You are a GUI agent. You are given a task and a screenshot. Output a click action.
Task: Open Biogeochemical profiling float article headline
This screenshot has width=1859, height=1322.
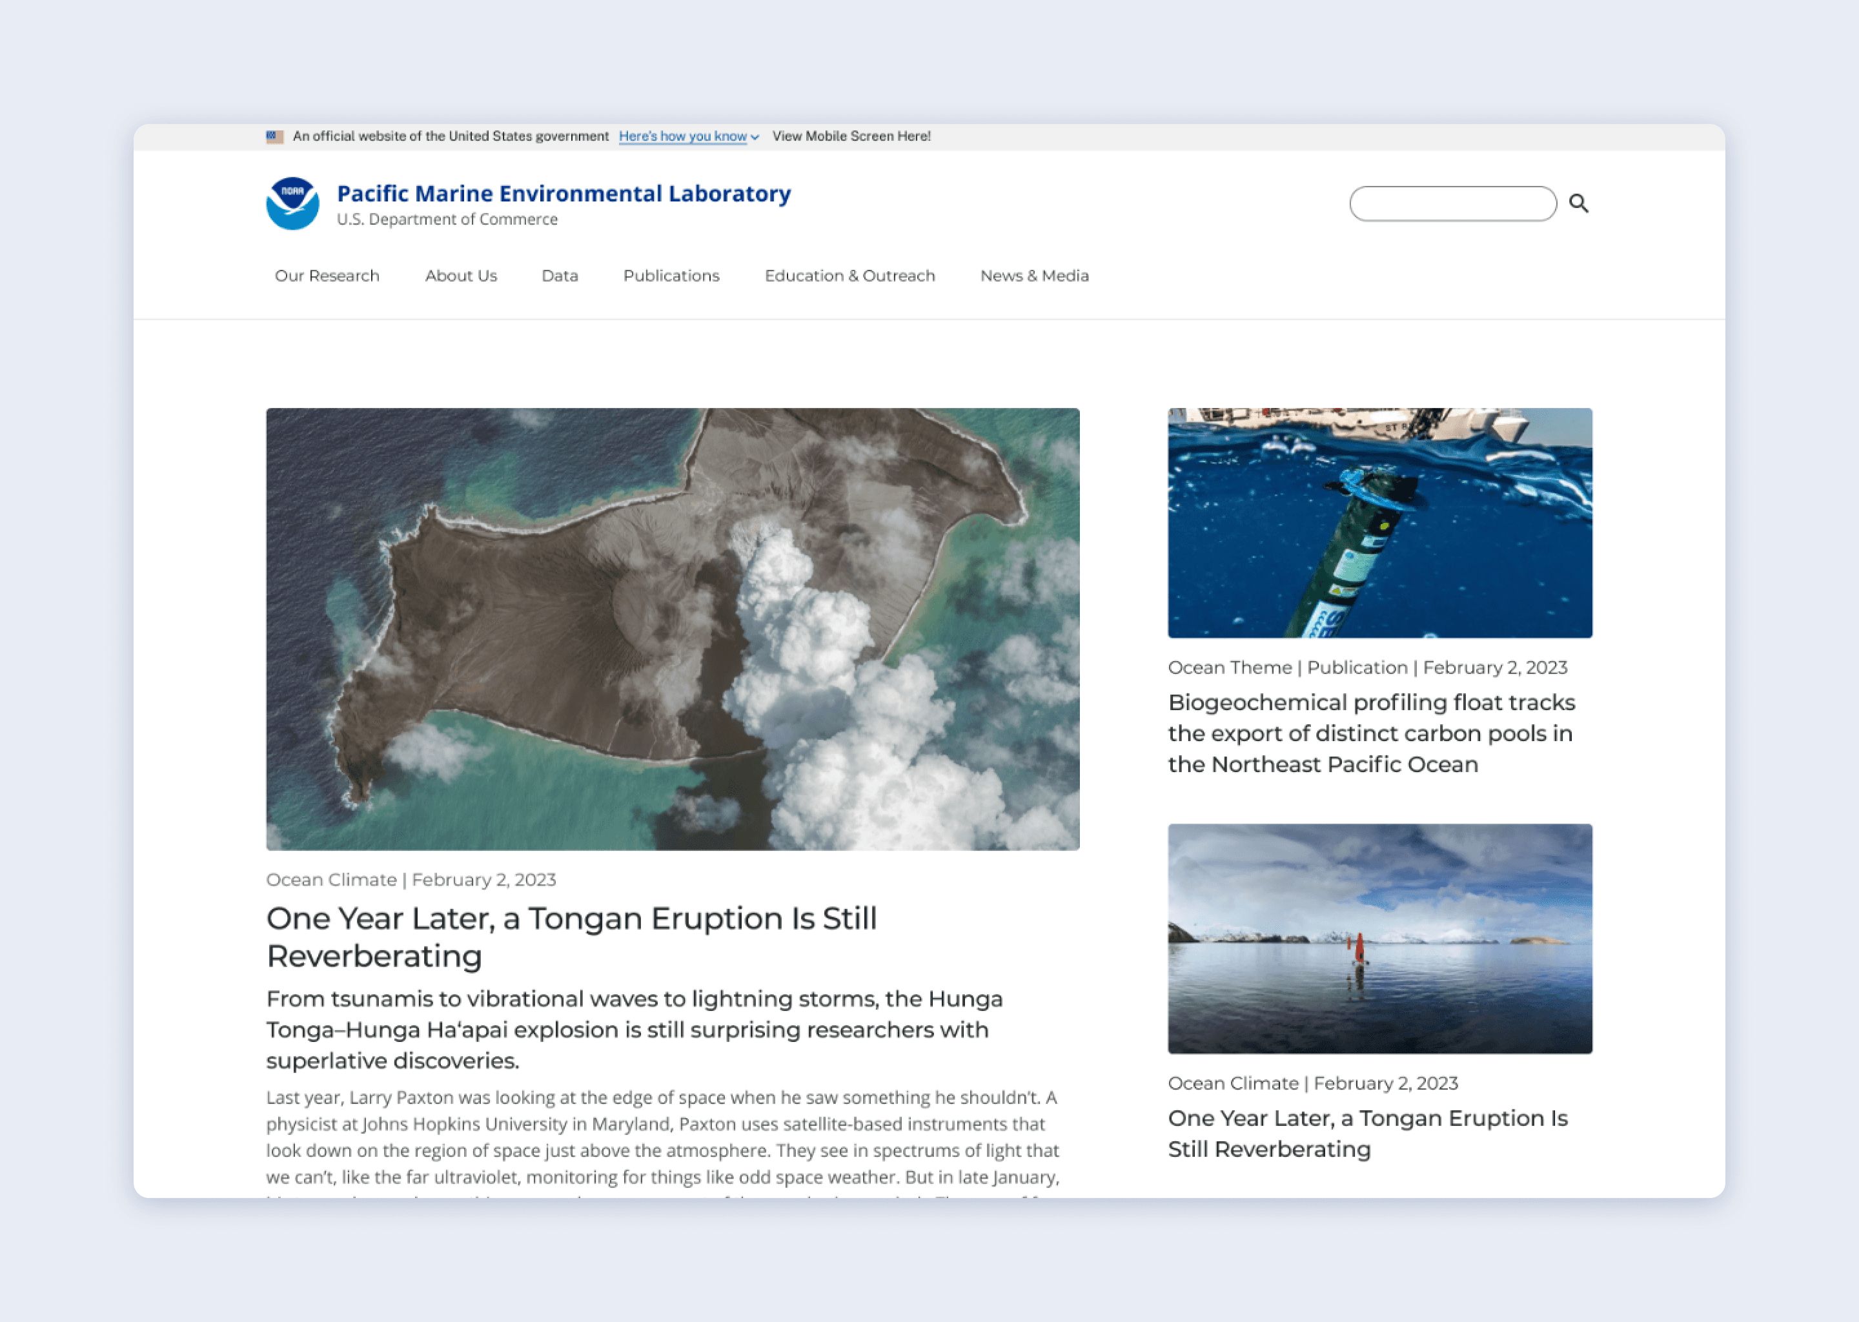pos(1370,733)
